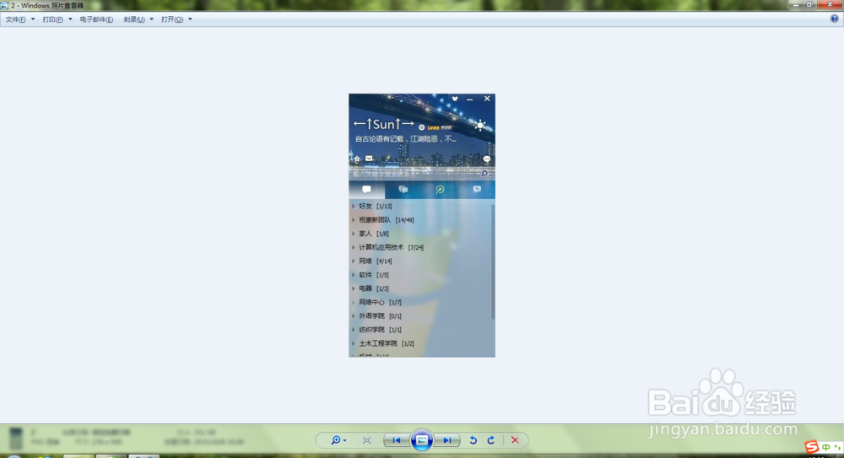
Task: Open the QQ online status icon
Action: (x=421, y=127)
